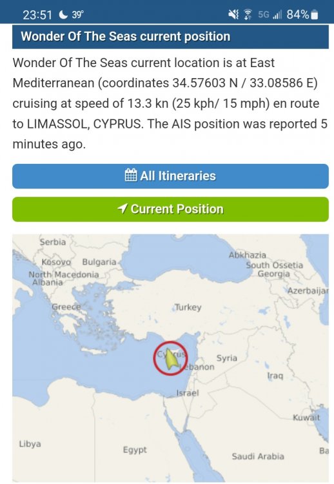The height and width of the screenshot is (484, 334).
Task: Tap the 5G signal strength indicator
Action: (270, 14)
